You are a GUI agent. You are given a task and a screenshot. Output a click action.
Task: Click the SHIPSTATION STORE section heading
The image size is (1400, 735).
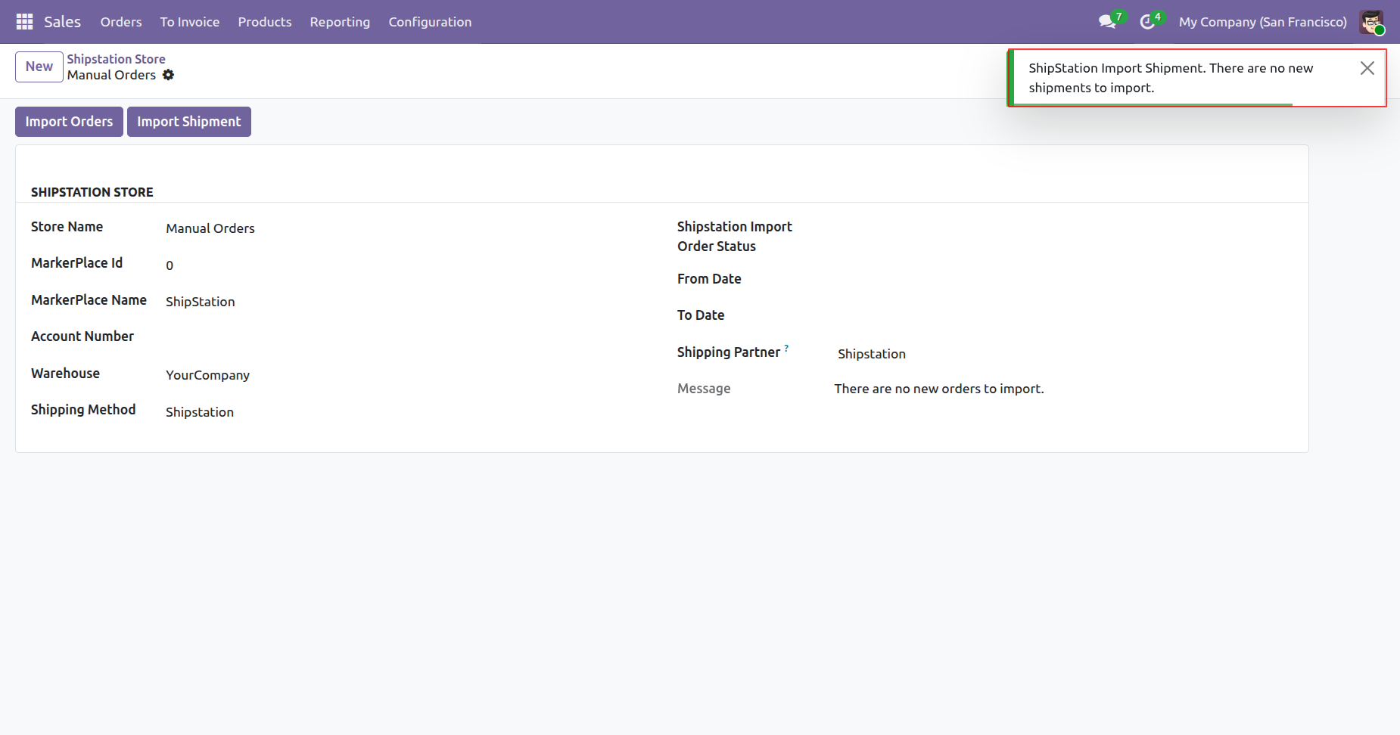(92, 192)
